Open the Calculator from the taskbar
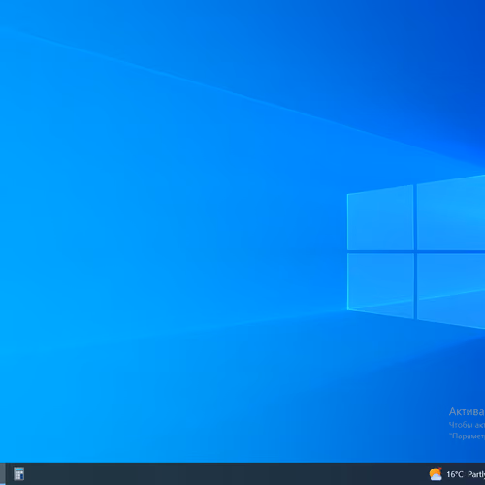Viewport: 485px width, 485px height. click(x=18, y=474)
